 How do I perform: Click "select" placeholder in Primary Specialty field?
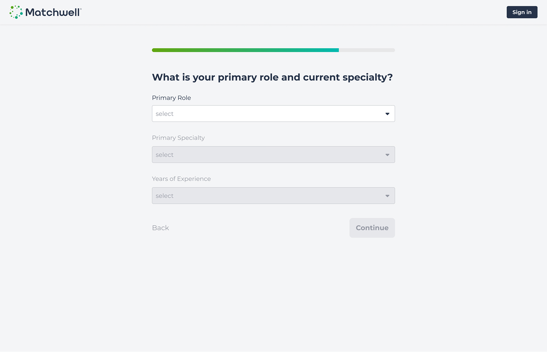tap(164, 155)
